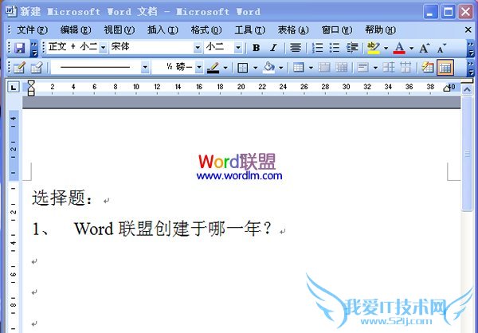
Task: Click the vertical scrollbar thumb
Action: 467,154
